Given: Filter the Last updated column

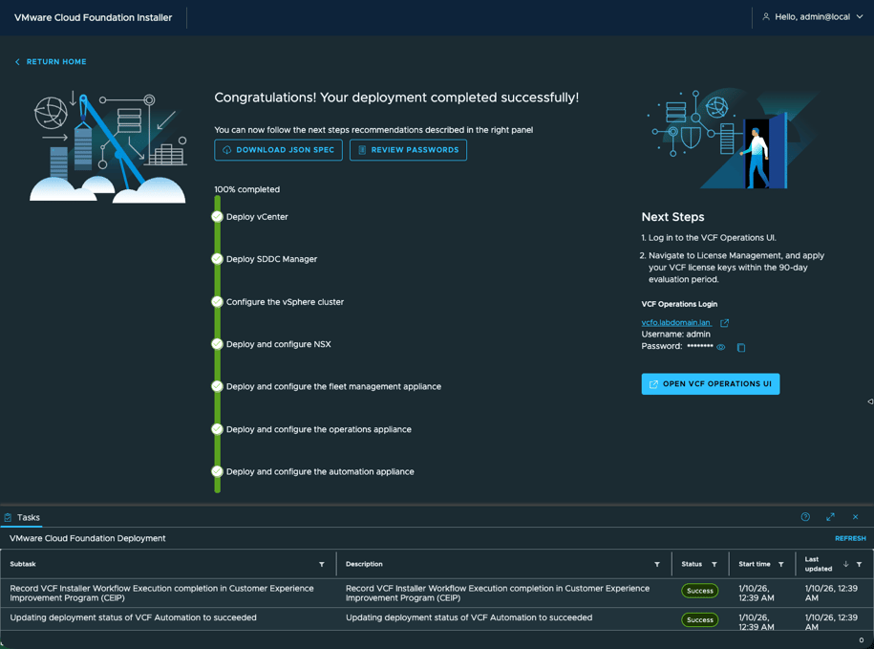Looking at the screenshot, I should coord(860,565).
